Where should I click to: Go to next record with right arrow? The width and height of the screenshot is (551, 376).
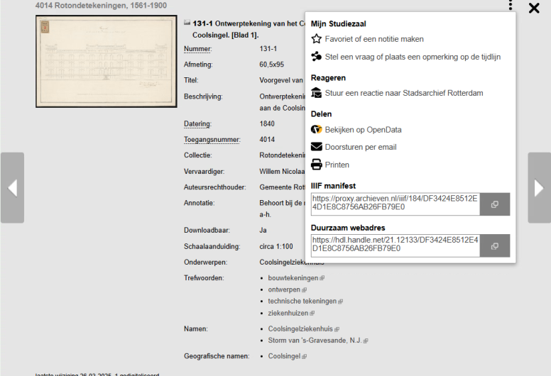coord(539,188)
